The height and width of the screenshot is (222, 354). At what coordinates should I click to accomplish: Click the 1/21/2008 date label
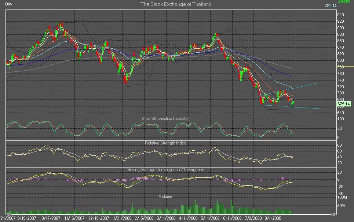pos(122,218)
